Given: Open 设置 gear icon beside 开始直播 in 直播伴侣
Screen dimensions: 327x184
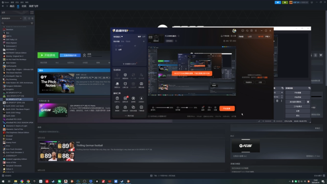Looking at the screenshot, I should (x=215, y=108).
